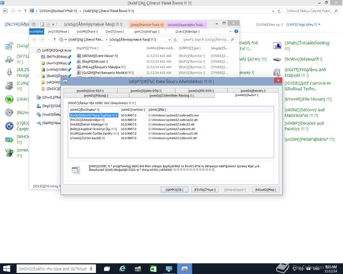Open Home ribbon tab in Administrative Tools
Screen dimensions: 343x274
pos(58,32)
